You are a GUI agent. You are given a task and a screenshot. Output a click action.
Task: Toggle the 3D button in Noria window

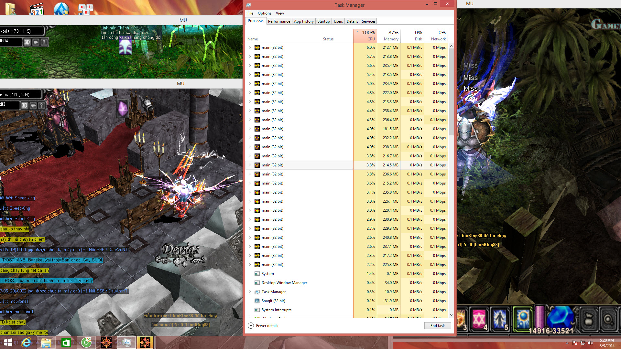tap(27, 42)
